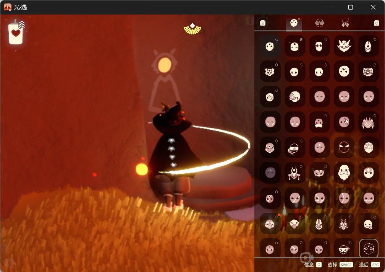Equip the mustache mask
Image resolution: width=385 pixels, height=272 pixels.
pyautogui.click(x=319, y=122)
